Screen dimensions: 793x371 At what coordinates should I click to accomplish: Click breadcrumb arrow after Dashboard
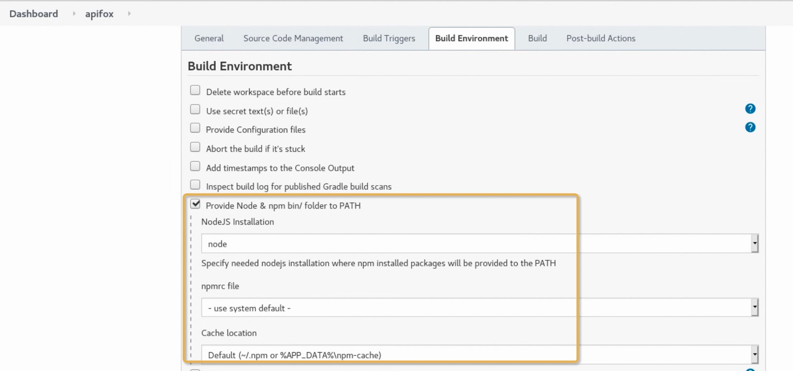74,14
